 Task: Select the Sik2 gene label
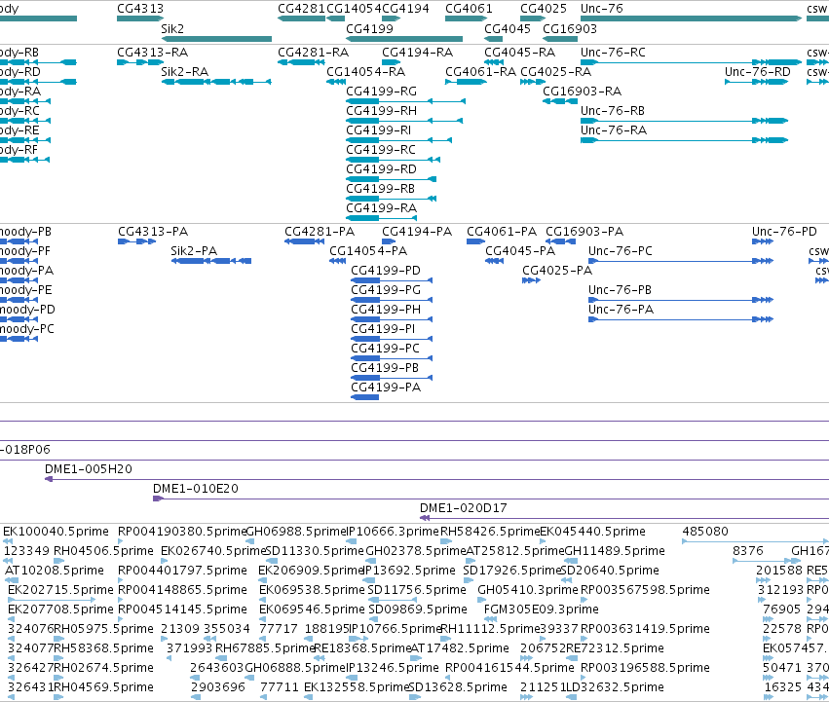click(172, 28)
